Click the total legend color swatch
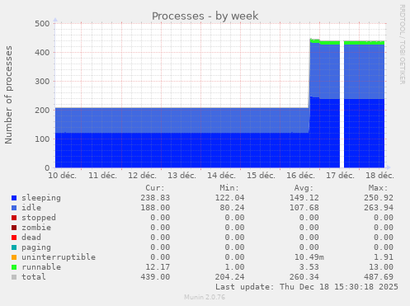The width and height of the screenshot is (410, 306). pos(14,277)
